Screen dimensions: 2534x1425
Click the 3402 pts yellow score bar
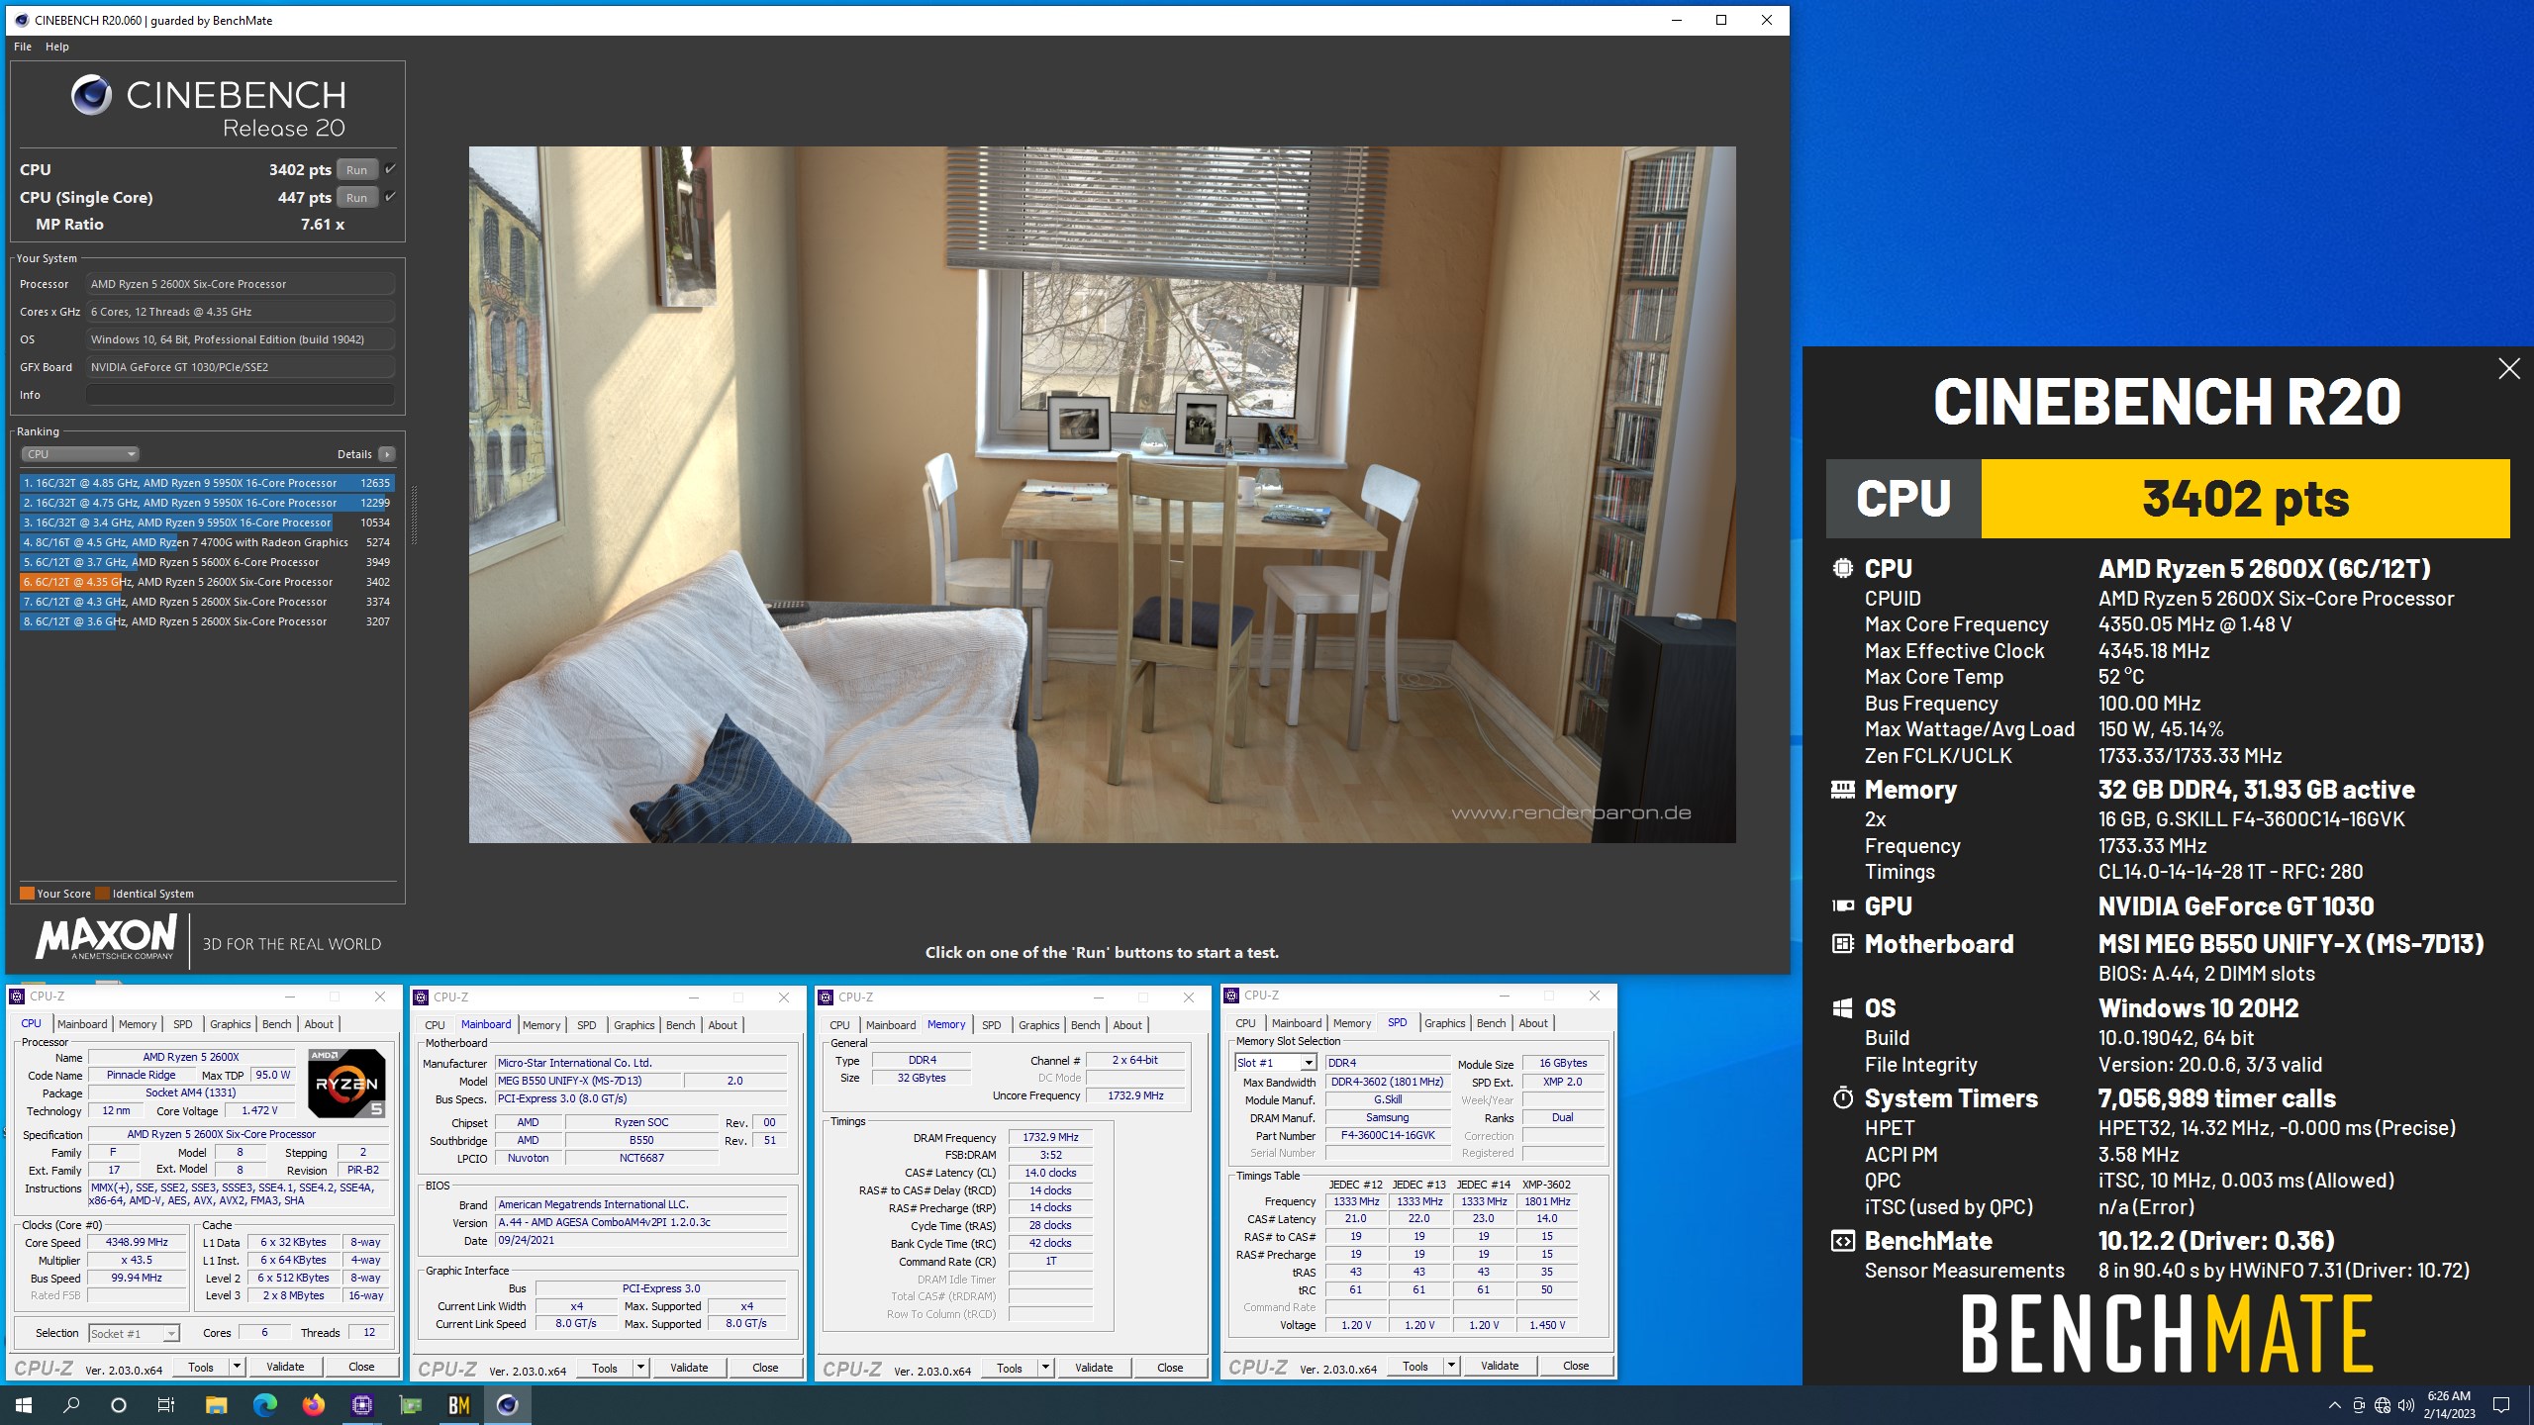[2245, 499]
